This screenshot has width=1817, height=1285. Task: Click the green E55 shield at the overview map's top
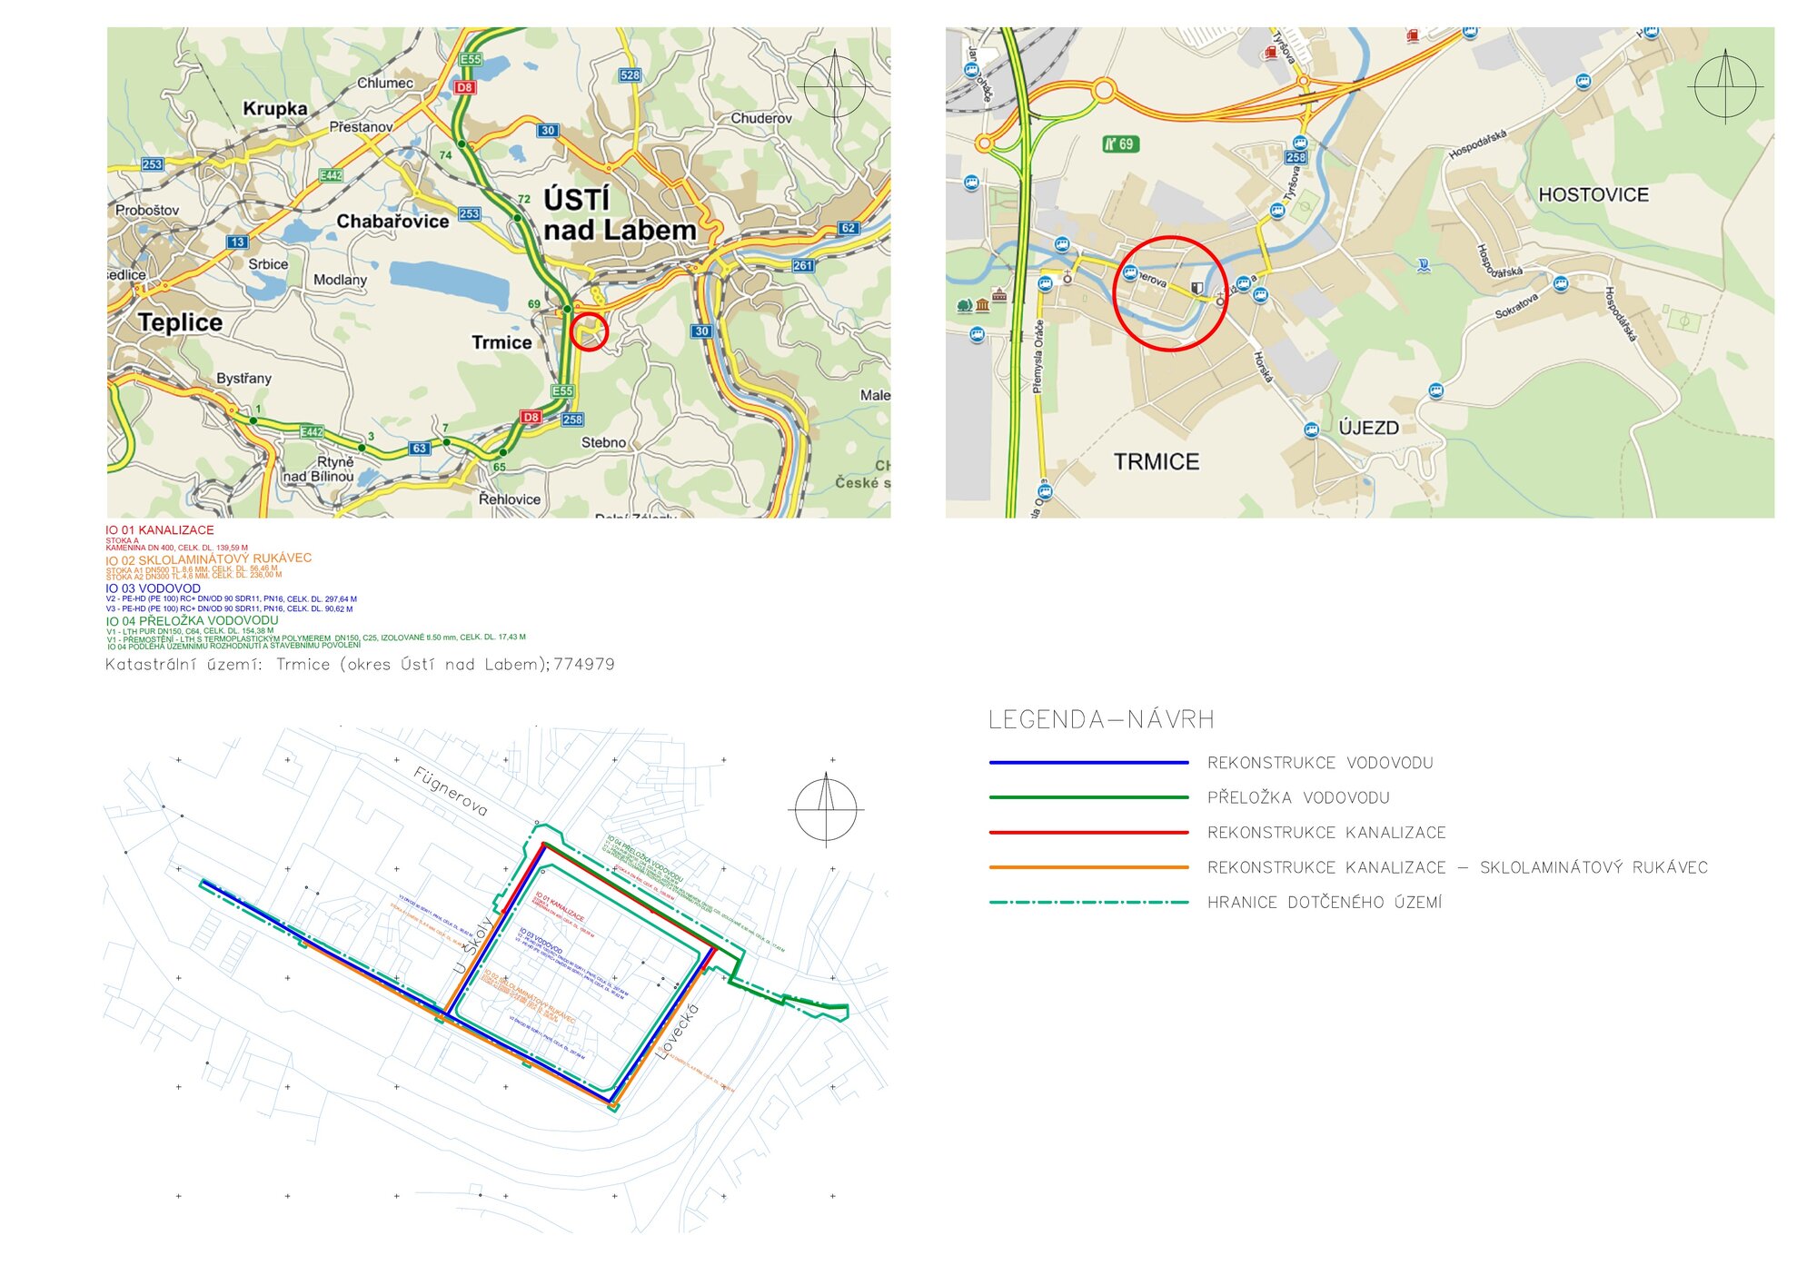coord(470,59)
